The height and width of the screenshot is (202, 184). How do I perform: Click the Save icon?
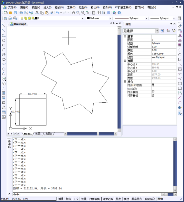coord(15,13)
